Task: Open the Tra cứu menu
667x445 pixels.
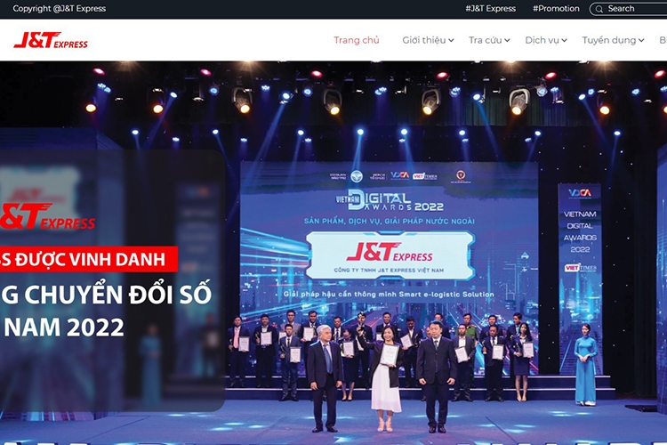Action: (x=489, y=40)
